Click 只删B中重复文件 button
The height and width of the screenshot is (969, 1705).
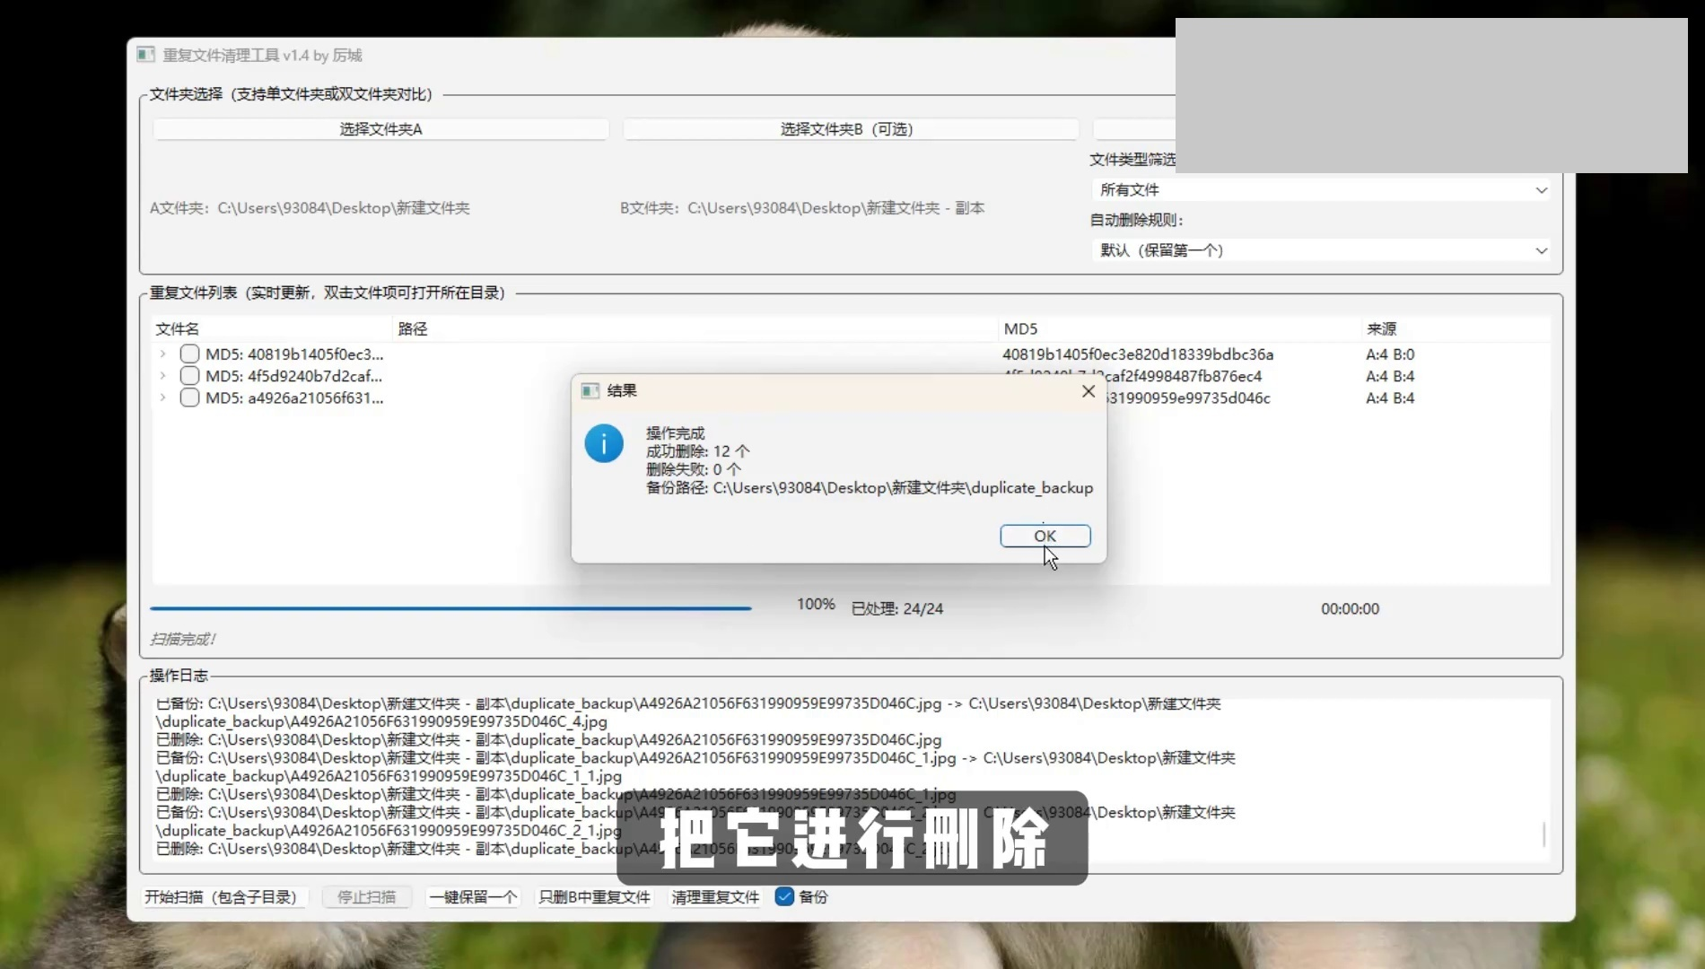[x=594, y=896]
